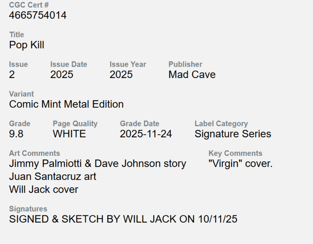Viewport: 313px width, 244px height.
Task: Click the "Virgin" cover key comment
Action: point(240,163)
